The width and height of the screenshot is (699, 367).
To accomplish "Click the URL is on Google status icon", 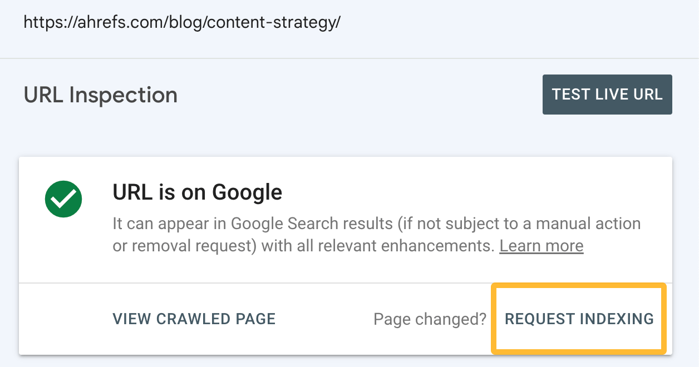I will click(x=63, y=199).
